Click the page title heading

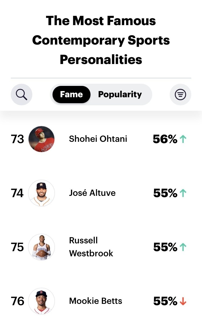pyautogui.click(x=101, y=40)
